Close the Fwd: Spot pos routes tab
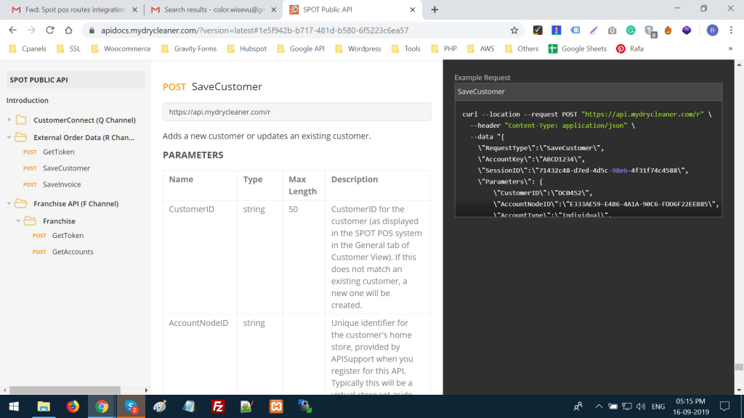This screenshot has height=418, width=744. pyautogui.click(x=134, y=9)
